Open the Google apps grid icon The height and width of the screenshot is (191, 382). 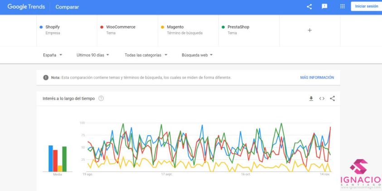(342, 6)
